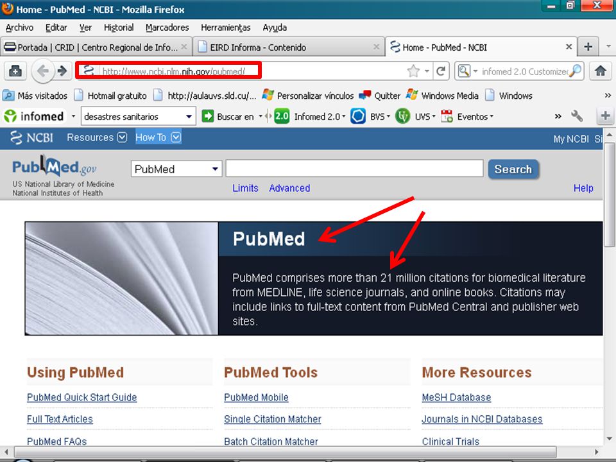The image size is (616, 462).
Task: Click the My NCBI link
Action: click(571, 139)
